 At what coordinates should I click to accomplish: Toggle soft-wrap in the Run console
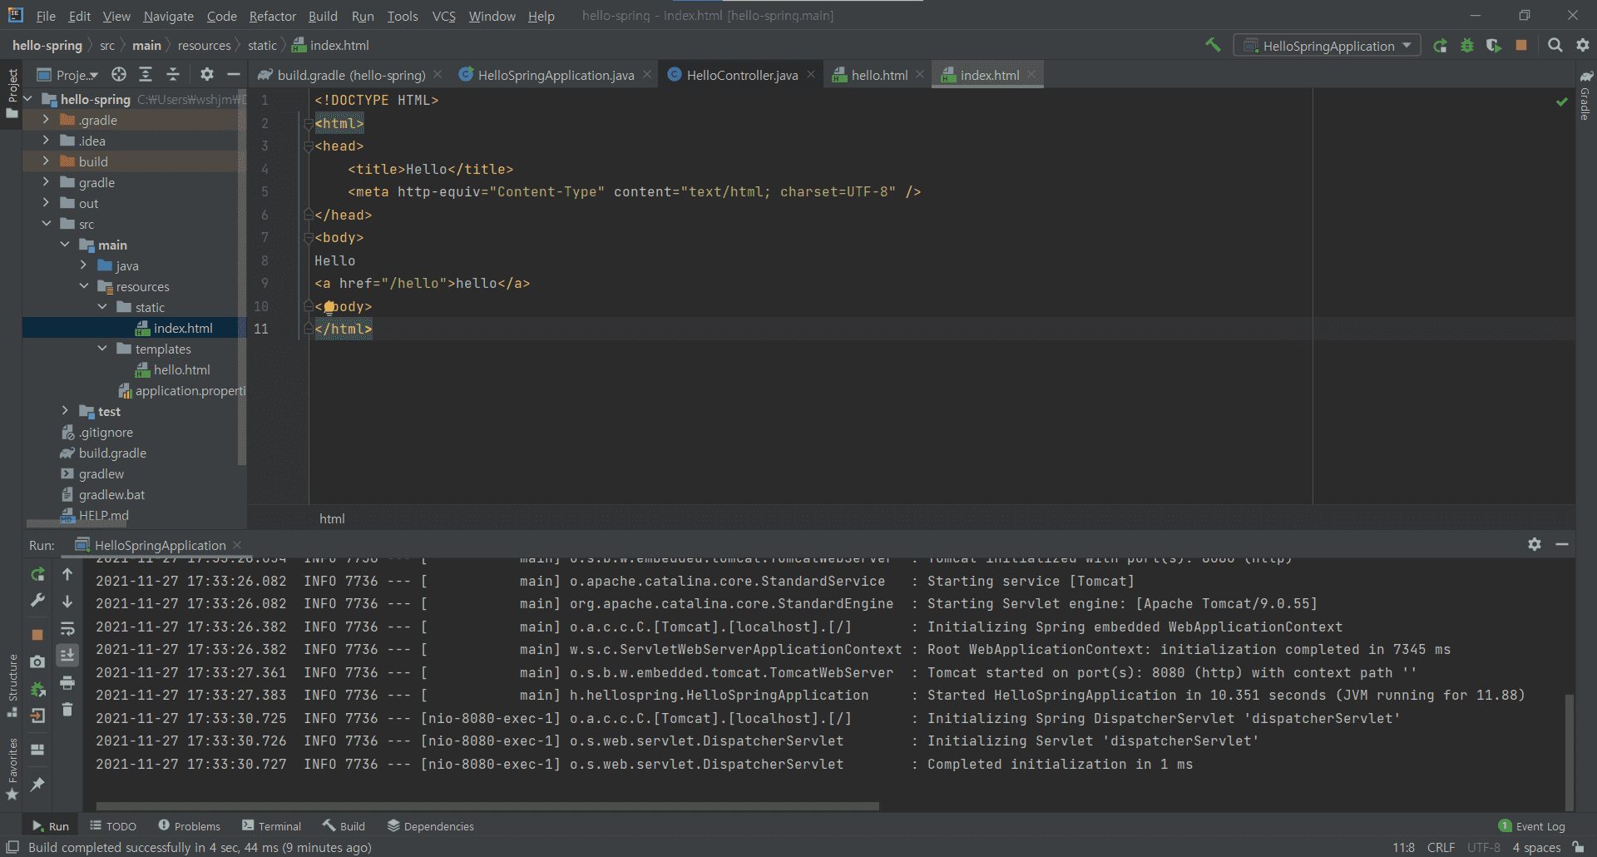(67, 628)
